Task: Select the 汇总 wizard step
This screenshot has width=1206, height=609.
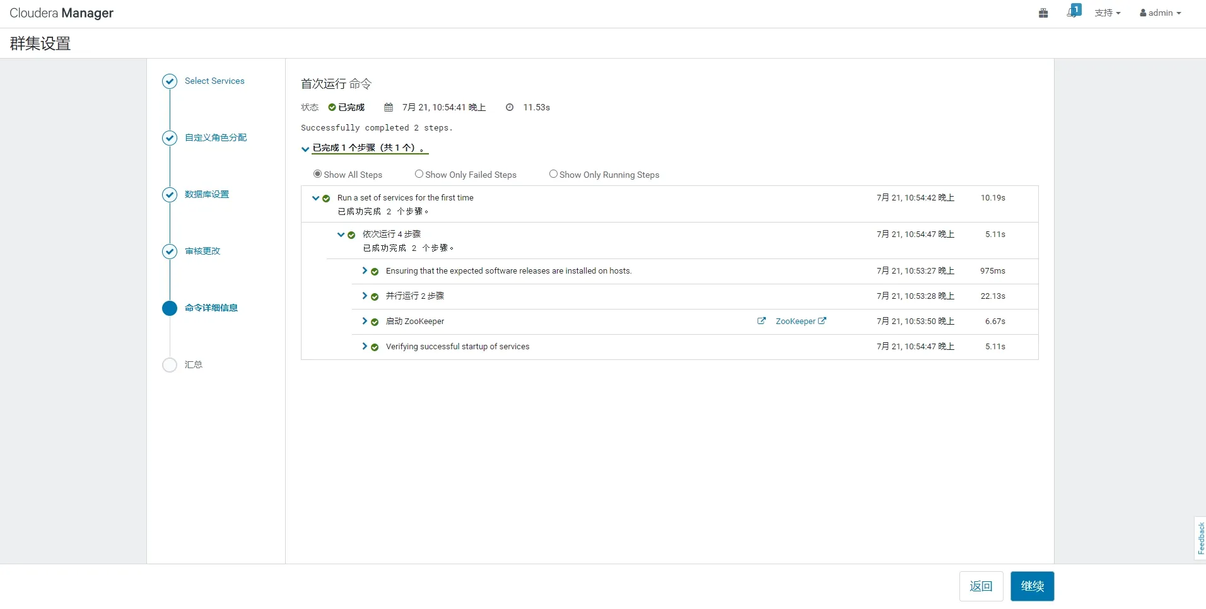Action: (x=193, y=364)
